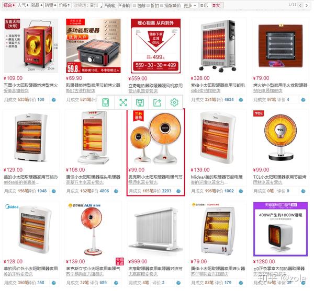Click the share export arrow icon
The height and width of the screenshot is (291, 314).
[157, 102]
